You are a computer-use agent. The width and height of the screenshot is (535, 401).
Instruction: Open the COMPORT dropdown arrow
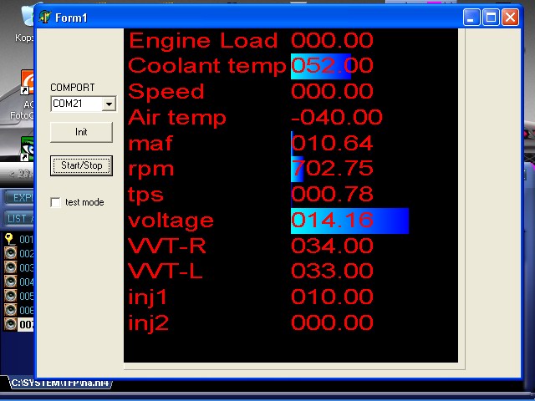coord(108,104)
